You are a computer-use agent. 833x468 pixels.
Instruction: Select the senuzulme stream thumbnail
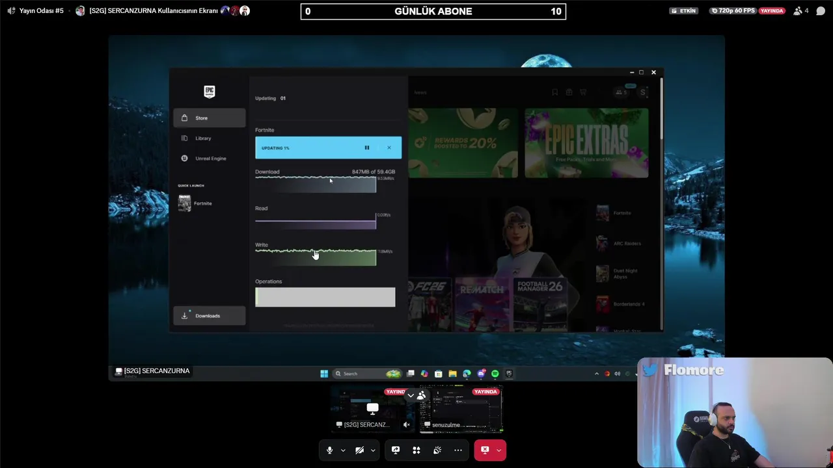tap(461, 410)
